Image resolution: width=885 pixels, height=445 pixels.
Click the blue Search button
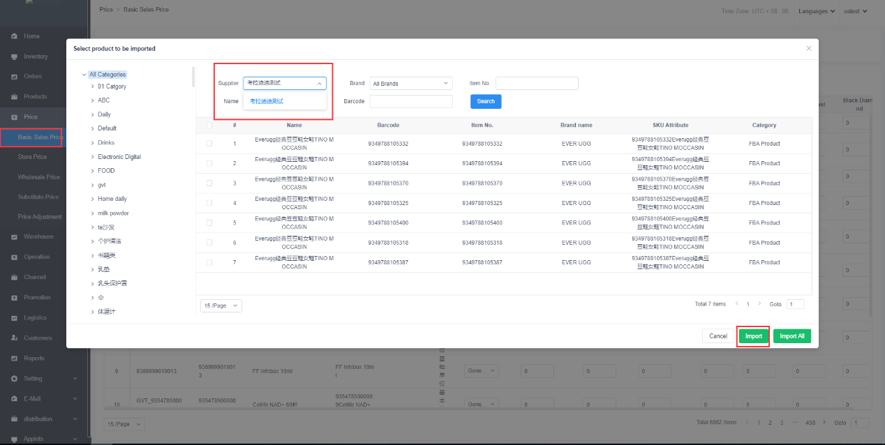(x=486, y=102)
